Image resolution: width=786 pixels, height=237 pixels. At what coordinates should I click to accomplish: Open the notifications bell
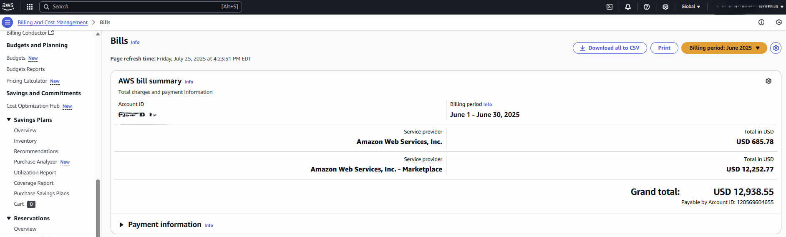click(x=628, y=7)
